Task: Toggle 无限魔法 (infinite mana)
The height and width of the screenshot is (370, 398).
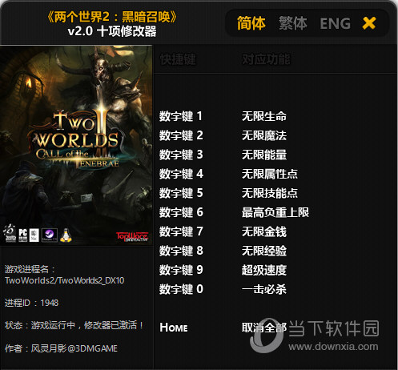Action: pos(264,135)
